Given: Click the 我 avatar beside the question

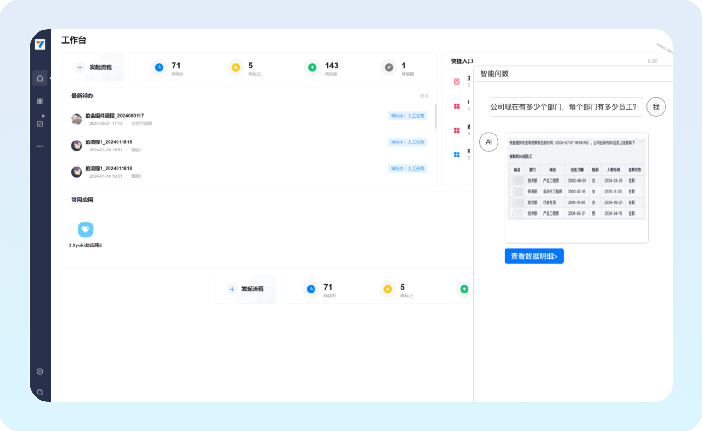Looking at the screenshot, I should tap(656, 107).
